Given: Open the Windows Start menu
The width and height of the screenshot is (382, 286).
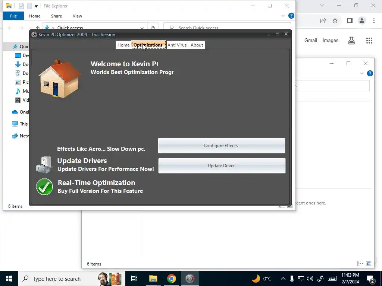Looking at the screenshot, I should click(x=9, y=279).
